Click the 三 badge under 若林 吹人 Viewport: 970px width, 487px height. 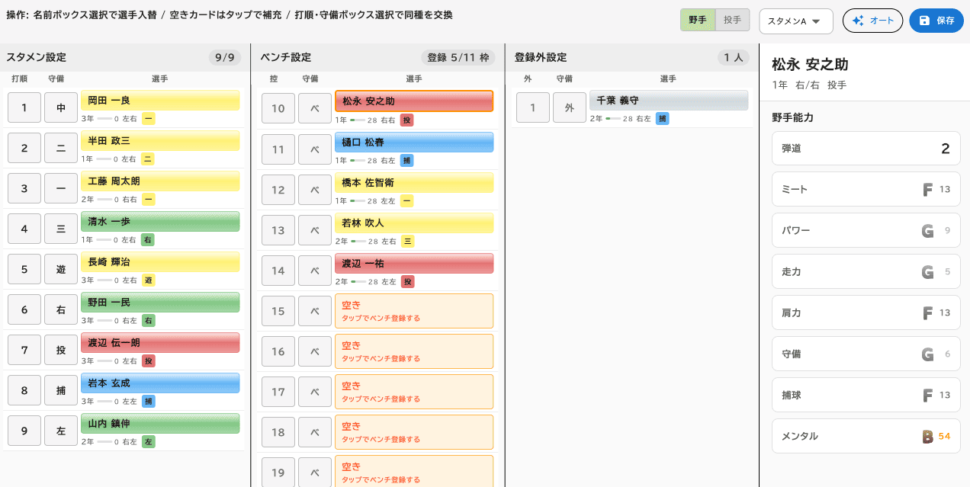pyautogui.click(x=407, y=241)
